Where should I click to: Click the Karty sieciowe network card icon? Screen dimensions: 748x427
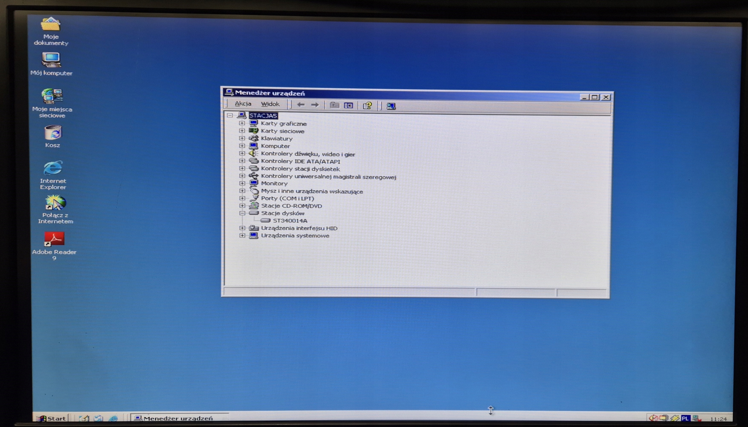(253, 130)
